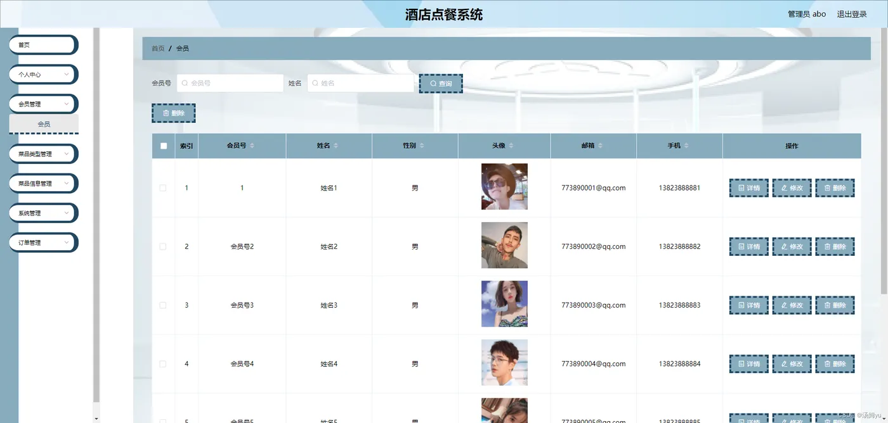888x423 pixels.
Task: Check the box for row 姓名3
Action: click(163, 305)
